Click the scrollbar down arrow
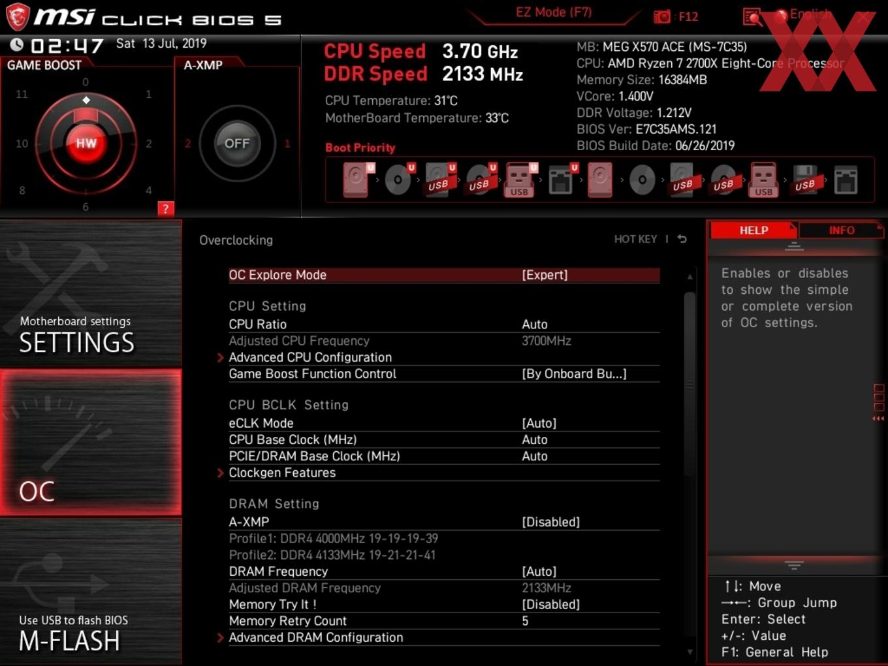Screen dimensions: 888x666 point(690,652)
